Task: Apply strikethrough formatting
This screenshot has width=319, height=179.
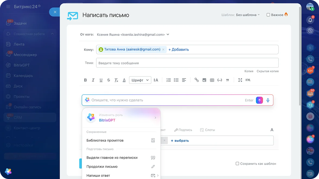Action: click(x=109, y=80)
